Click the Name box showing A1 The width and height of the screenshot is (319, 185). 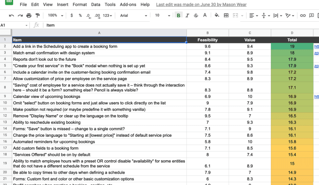click(14, 25)
